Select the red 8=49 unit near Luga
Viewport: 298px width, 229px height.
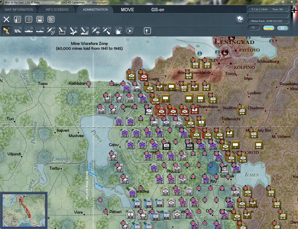(x=144, y=77)
